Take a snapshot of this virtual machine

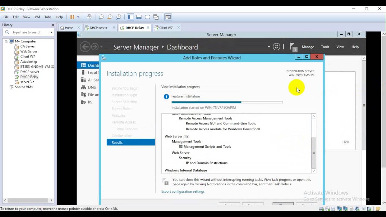pos(101,17)
